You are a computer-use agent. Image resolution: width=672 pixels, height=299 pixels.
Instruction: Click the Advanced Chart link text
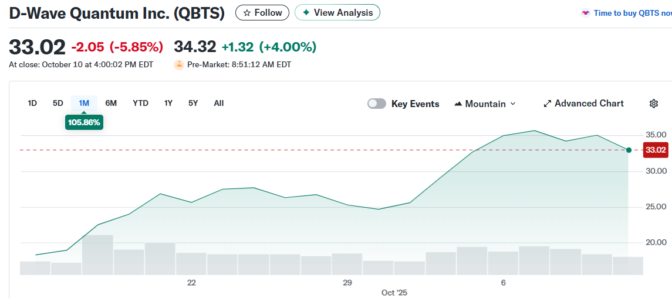coord(589,104)
